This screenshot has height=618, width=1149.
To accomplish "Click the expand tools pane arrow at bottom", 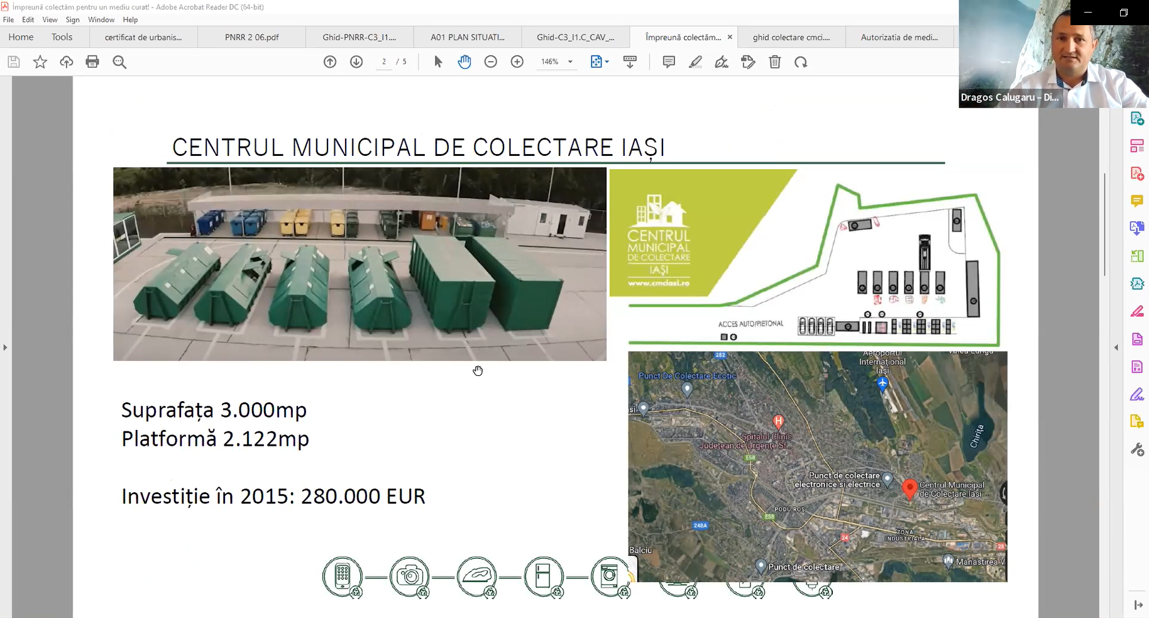I will point(1138,605).
